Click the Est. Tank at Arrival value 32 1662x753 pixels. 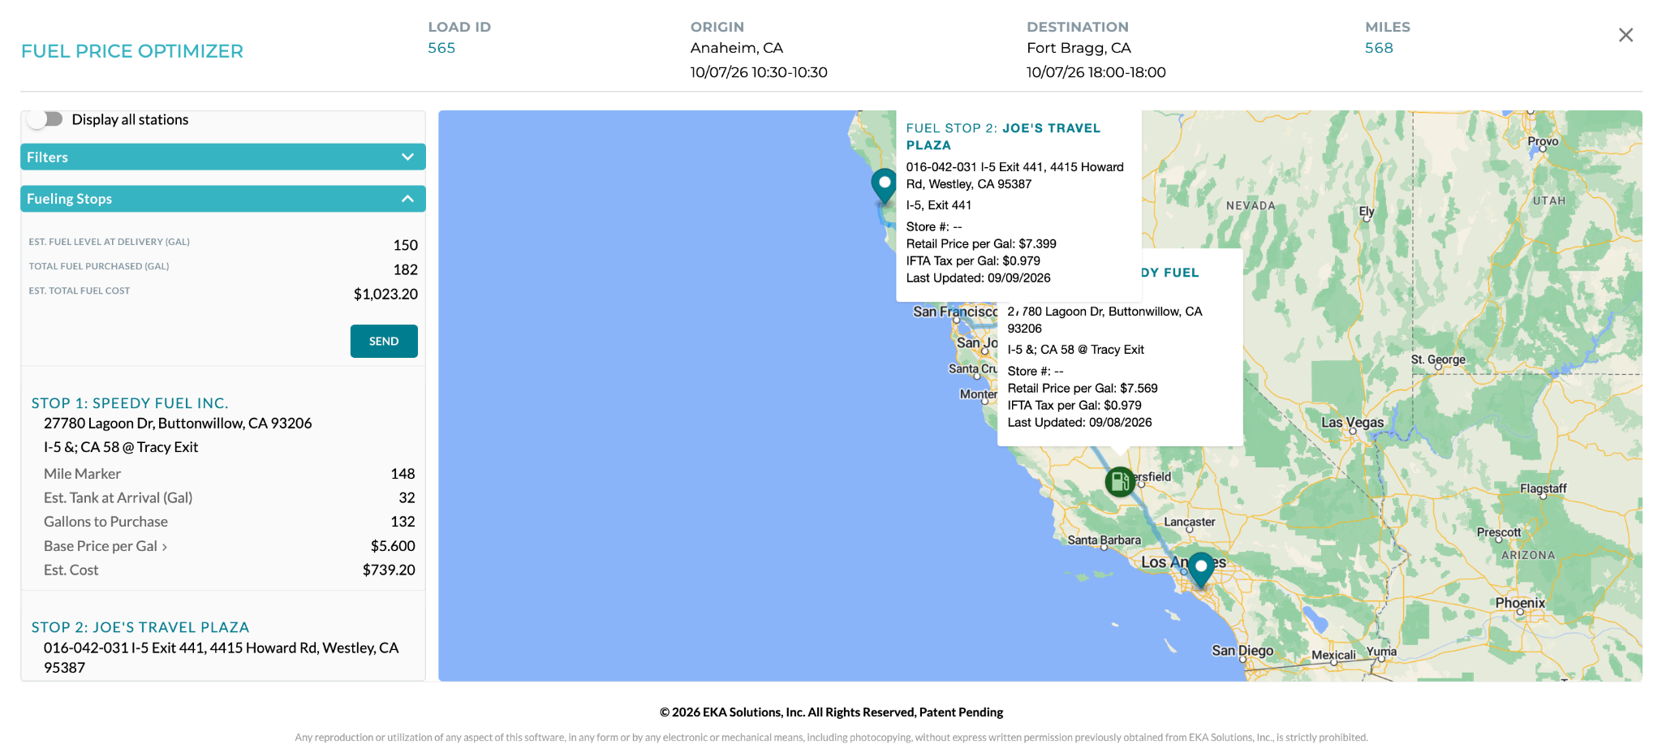[407, 497]
